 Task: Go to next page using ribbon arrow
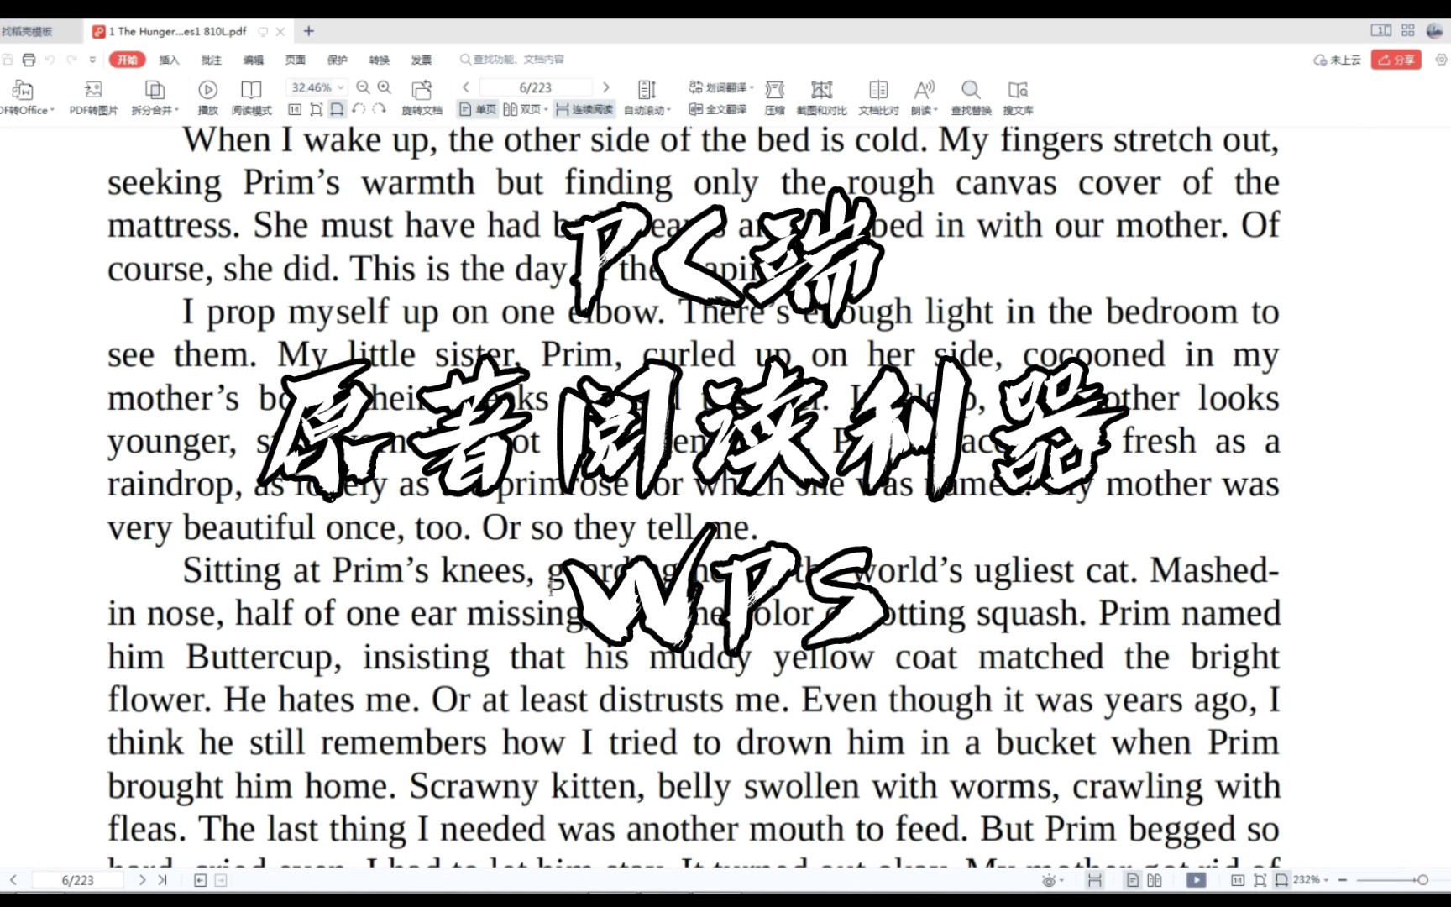tap(606, 87)
